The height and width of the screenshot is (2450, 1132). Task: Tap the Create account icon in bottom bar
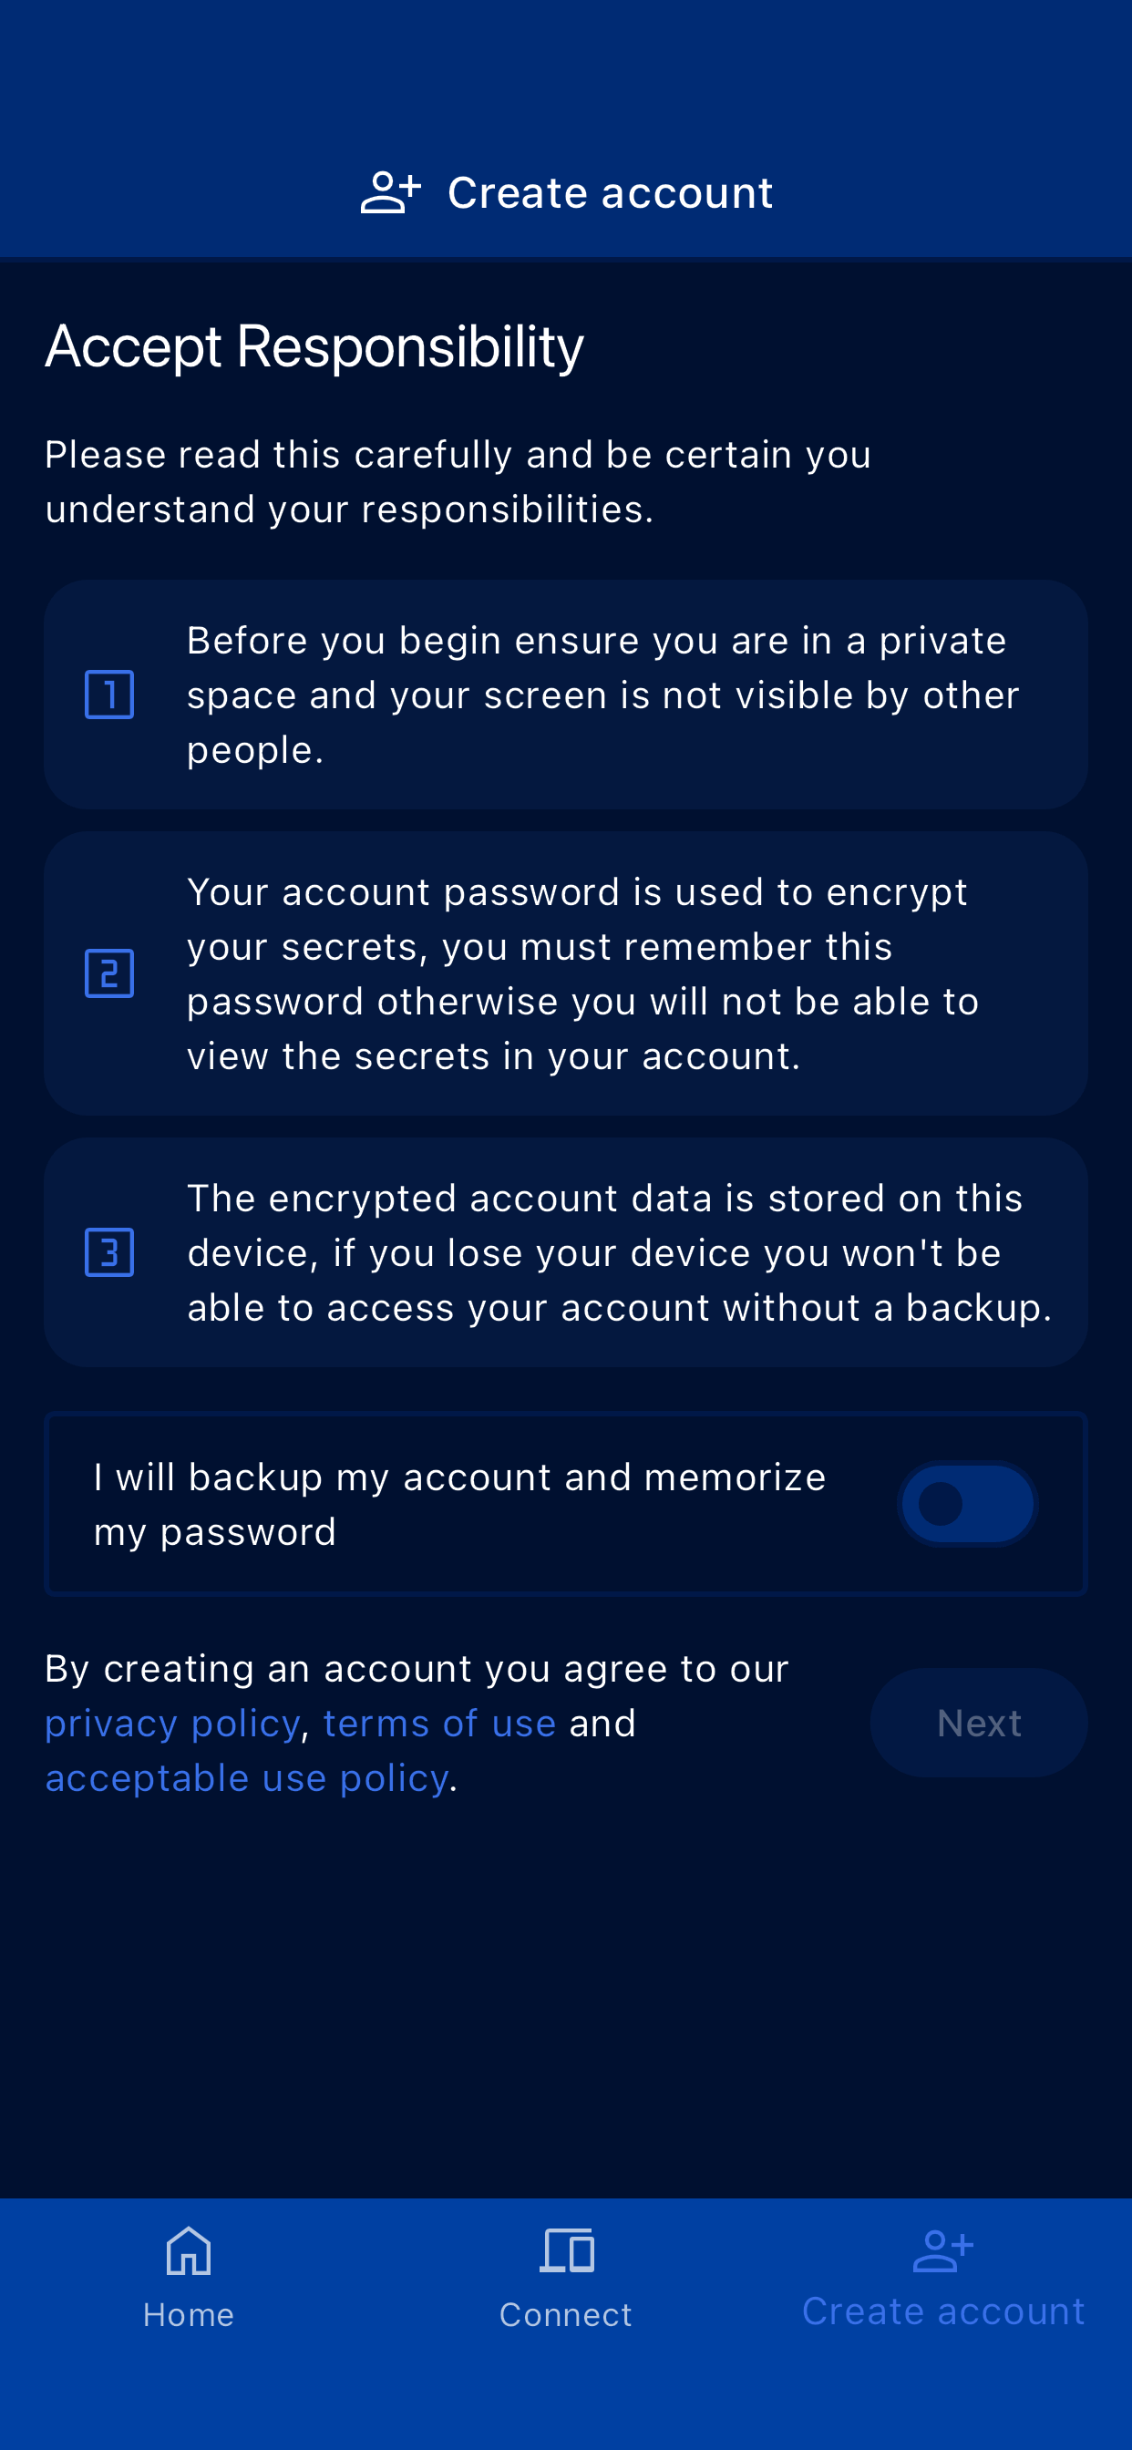942,2250
